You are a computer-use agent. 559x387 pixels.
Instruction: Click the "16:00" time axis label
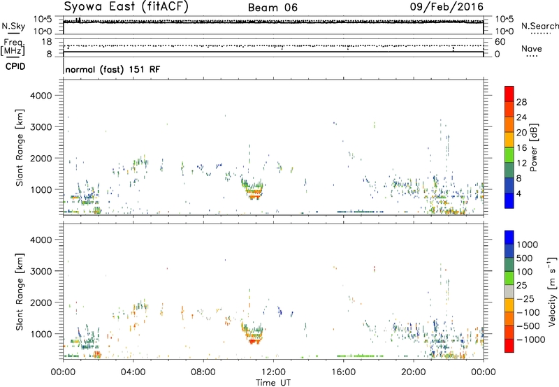tap(343, 372)
